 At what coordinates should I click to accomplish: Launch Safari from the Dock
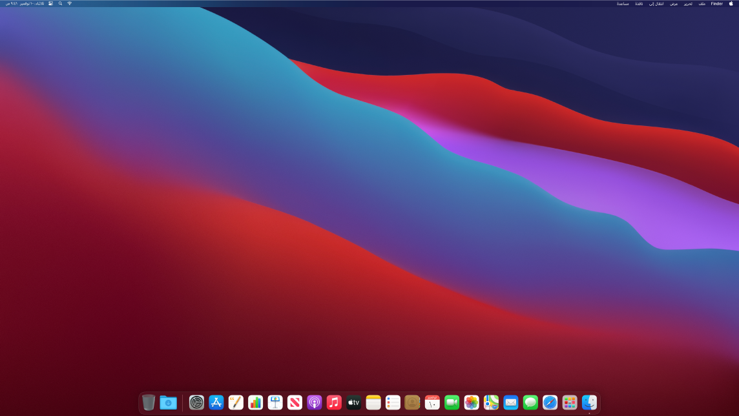(550, 402)
